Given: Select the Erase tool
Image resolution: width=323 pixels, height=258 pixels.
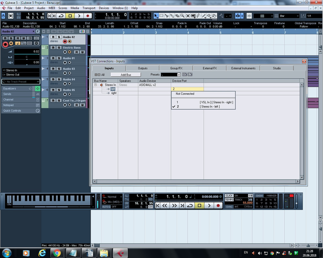Looking at the screenshot, I should (177, 15).
